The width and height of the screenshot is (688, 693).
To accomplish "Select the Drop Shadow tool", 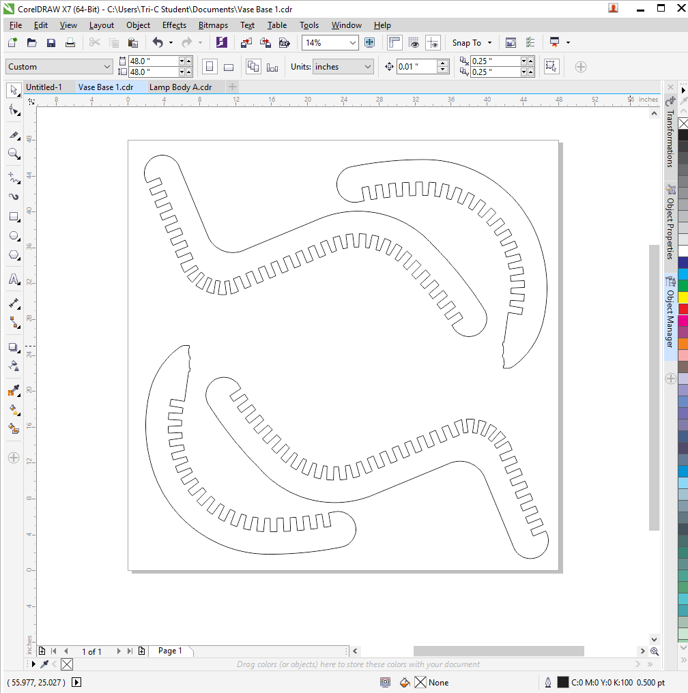I will (x=14, y=347).
